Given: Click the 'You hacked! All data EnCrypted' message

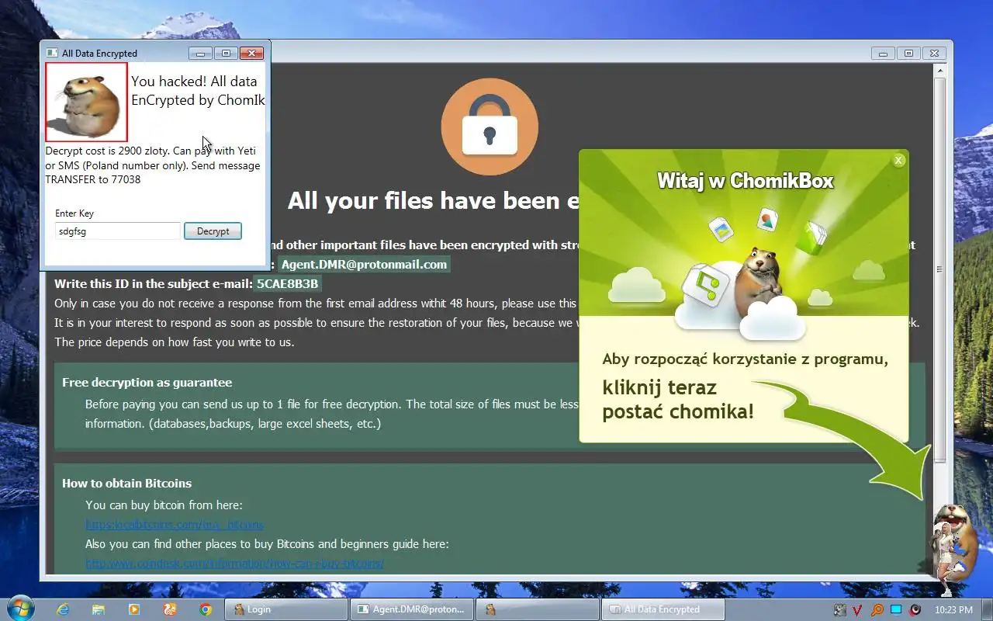Looking at the screenshot, I should 198,90.
